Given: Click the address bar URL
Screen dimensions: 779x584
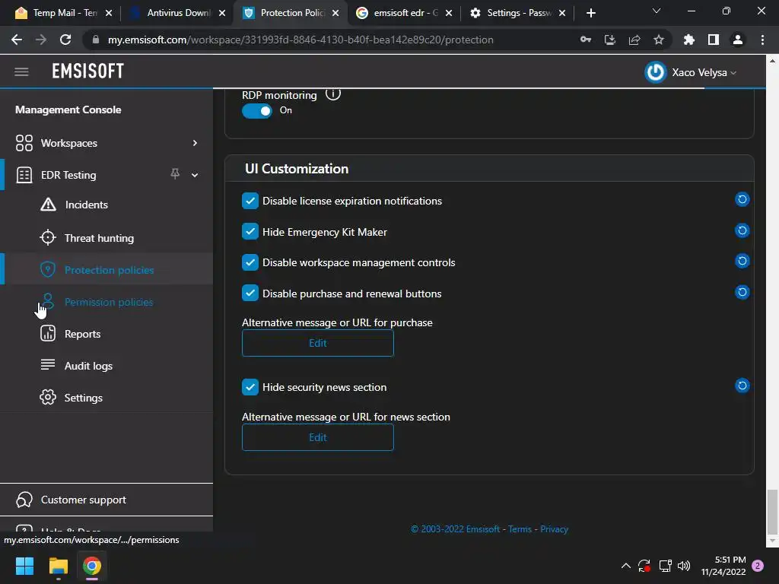Looking at the screenshot, I should coord(300,40).
